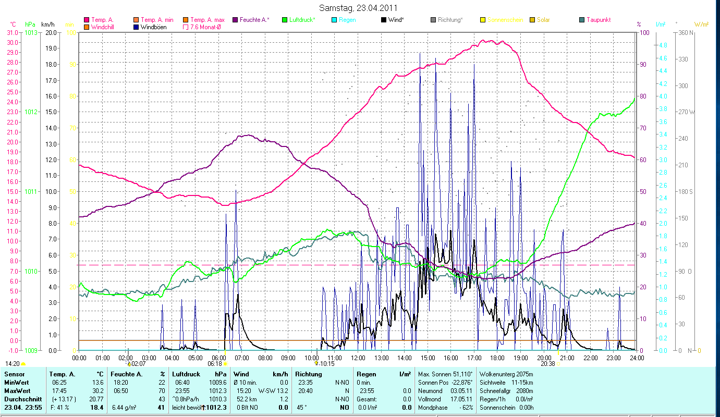Click the cyan Regen legend swatch
This screenshot has width=720, height=417.
click(x=335, y=20)
